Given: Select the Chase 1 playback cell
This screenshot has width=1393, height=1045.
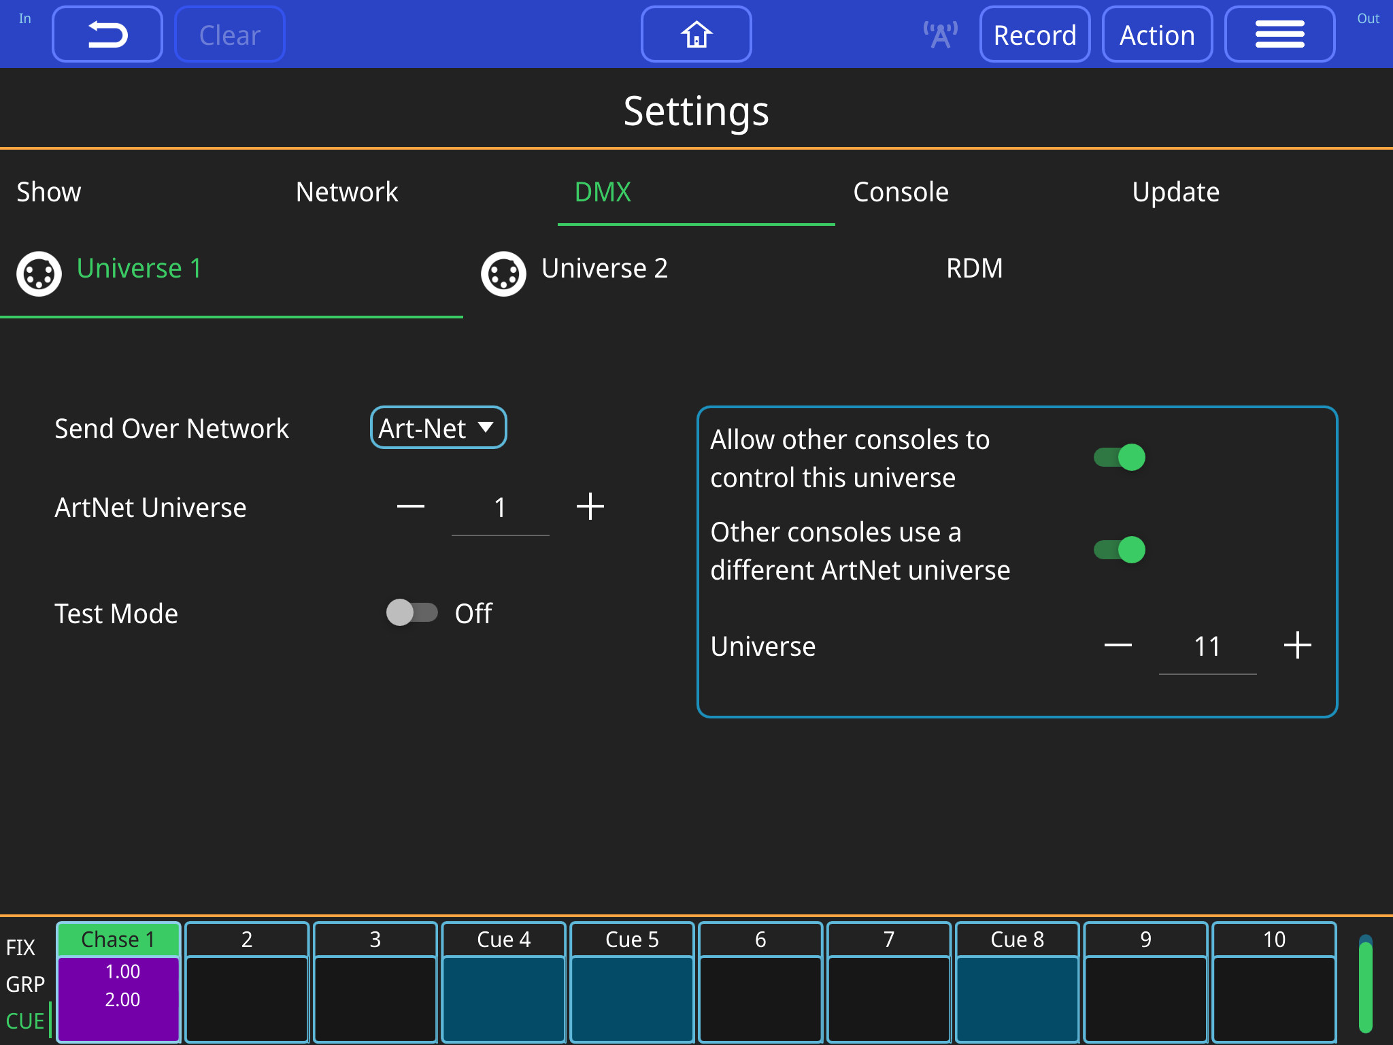Looking at the screenshot, I should 118,980.
